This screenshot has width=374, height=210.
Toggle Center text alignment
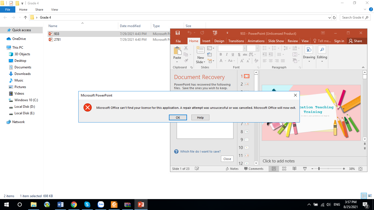[271, 61]
